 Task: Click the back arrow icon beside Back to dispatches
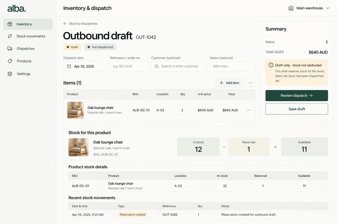coord(65,24)
